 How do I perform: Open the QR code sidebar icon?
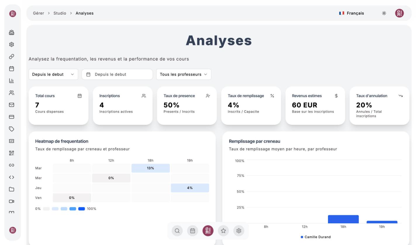[11, 153]
